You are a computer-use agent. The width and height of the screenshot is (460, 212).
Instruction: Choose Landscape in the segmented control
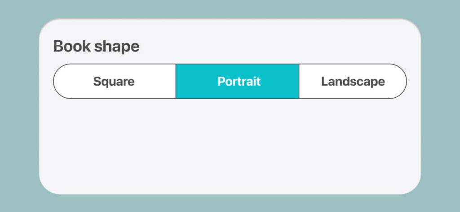coord(353,82)
